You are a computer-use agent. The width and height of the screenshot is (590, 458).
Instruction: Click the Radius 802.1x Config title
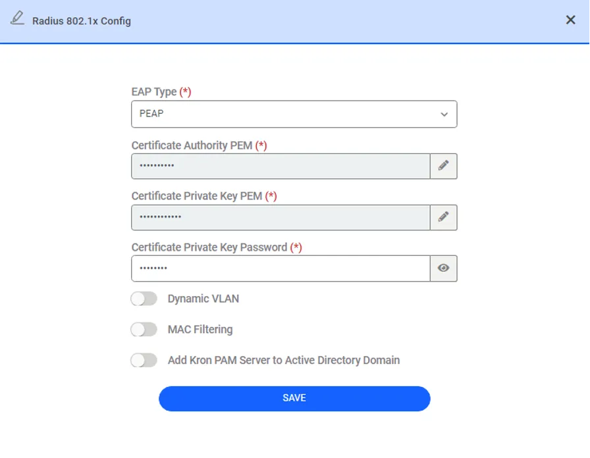pyautogui.click(x=82, y=21)
